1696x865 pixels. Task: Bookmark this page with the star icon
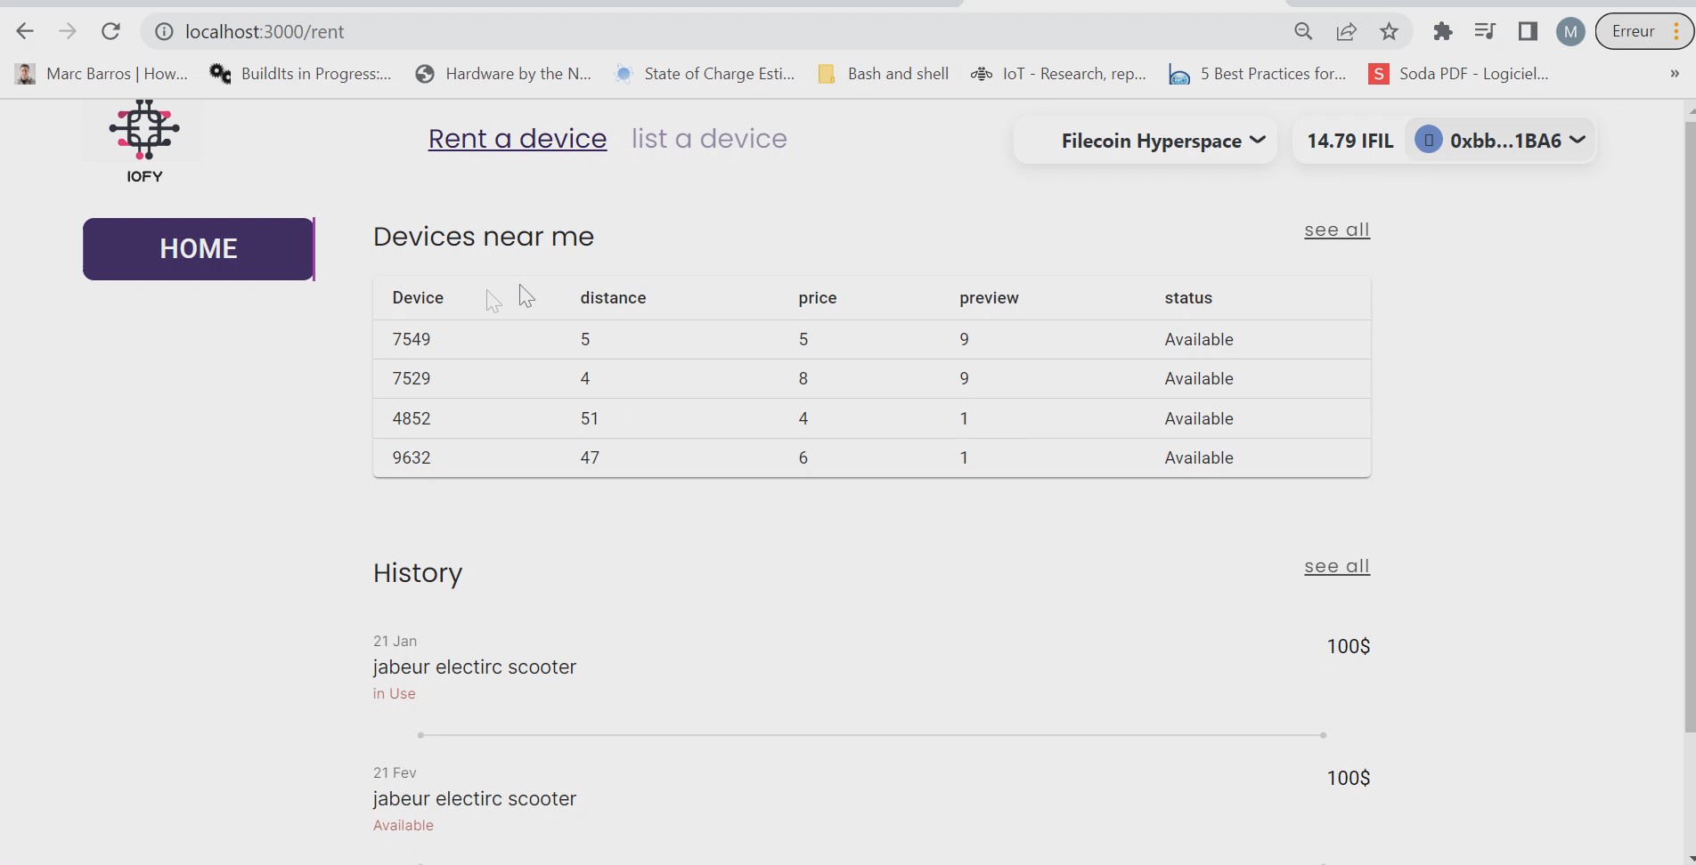1389,32
